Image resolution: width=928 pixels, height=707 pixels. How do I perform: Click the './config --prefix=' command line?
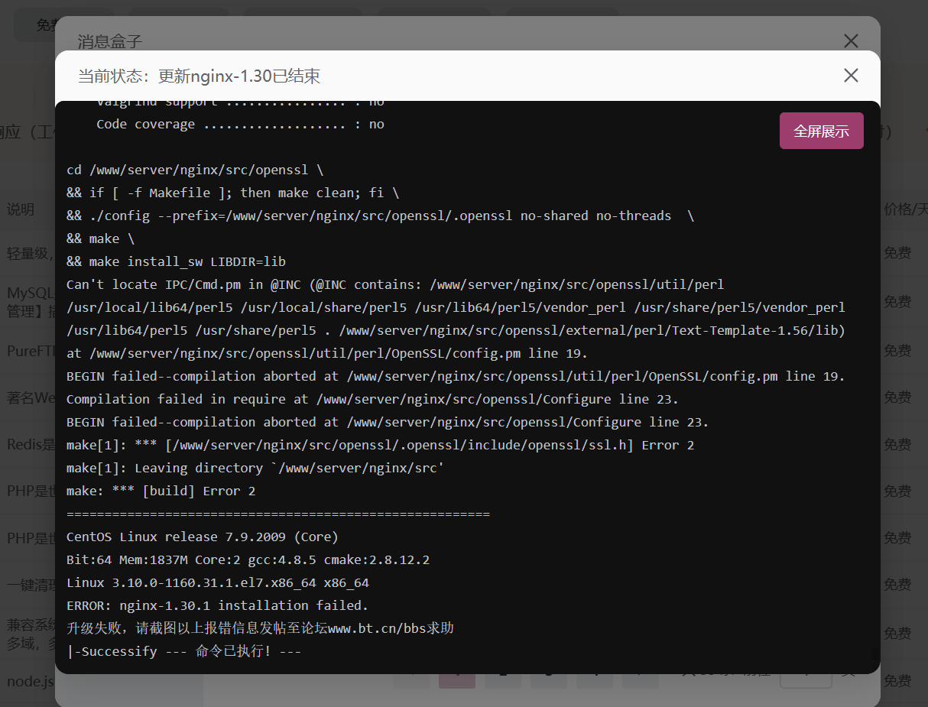coord(380,216)
